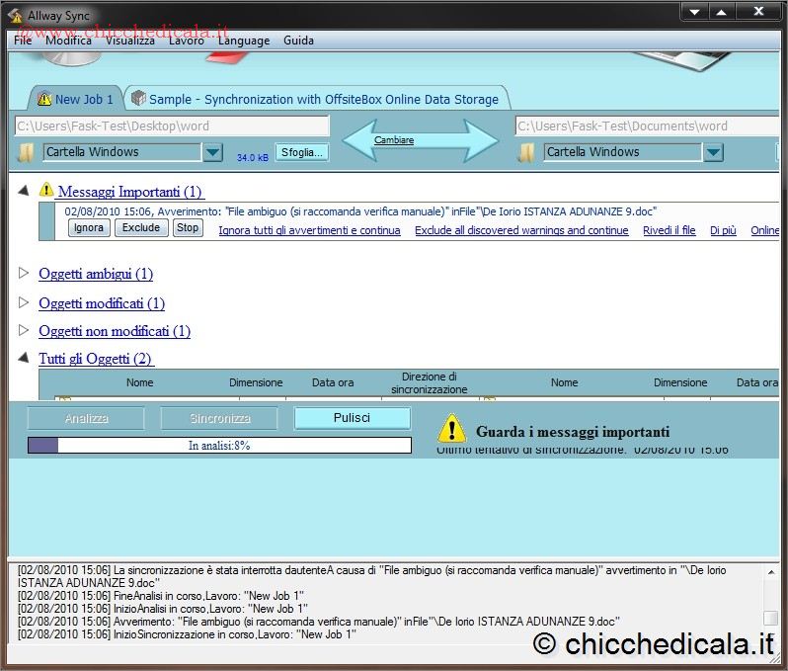Click the In analisi progress bar
The width and height of the screenshot is (788, 671).
pyautogui.click(x=219, y=446)
